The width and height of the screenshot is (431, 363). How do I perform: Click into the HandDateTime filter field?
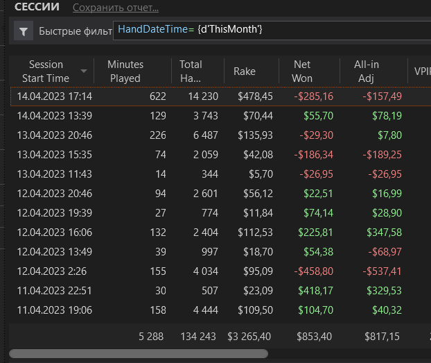coord(272,30)
